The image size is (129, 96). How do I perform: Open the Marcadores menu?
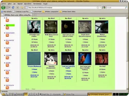28,4
